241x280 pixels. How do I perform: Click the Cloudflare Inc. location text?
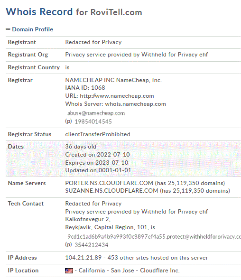tap(159, 271)
